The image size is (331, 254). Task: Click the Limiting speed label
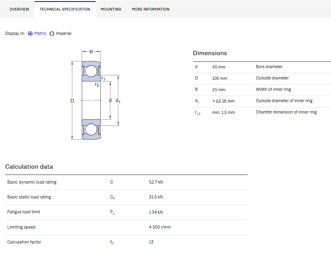pos(21,227)
